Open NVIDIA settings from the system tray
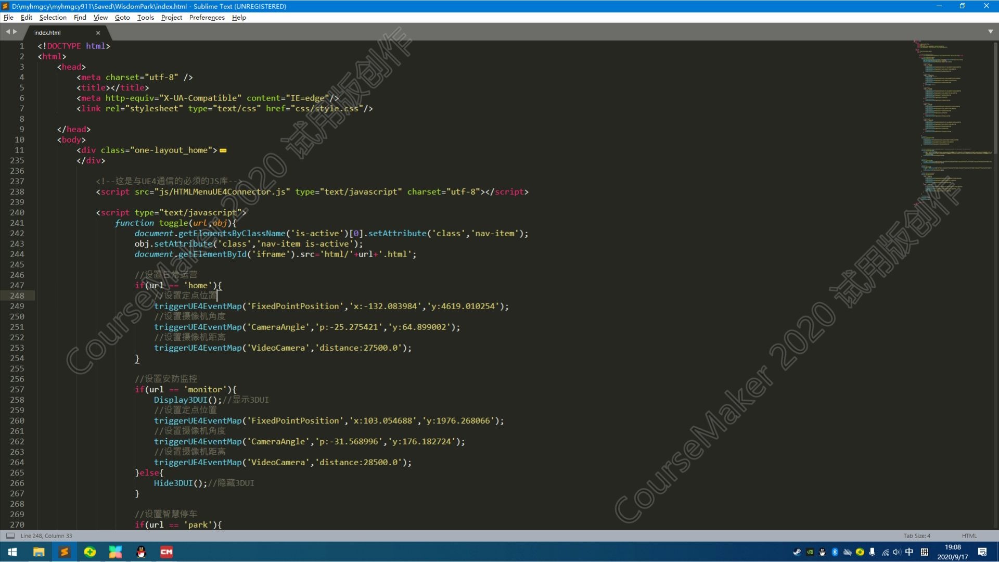The width and height of the screenshot is (999, 562). [810, 552]
